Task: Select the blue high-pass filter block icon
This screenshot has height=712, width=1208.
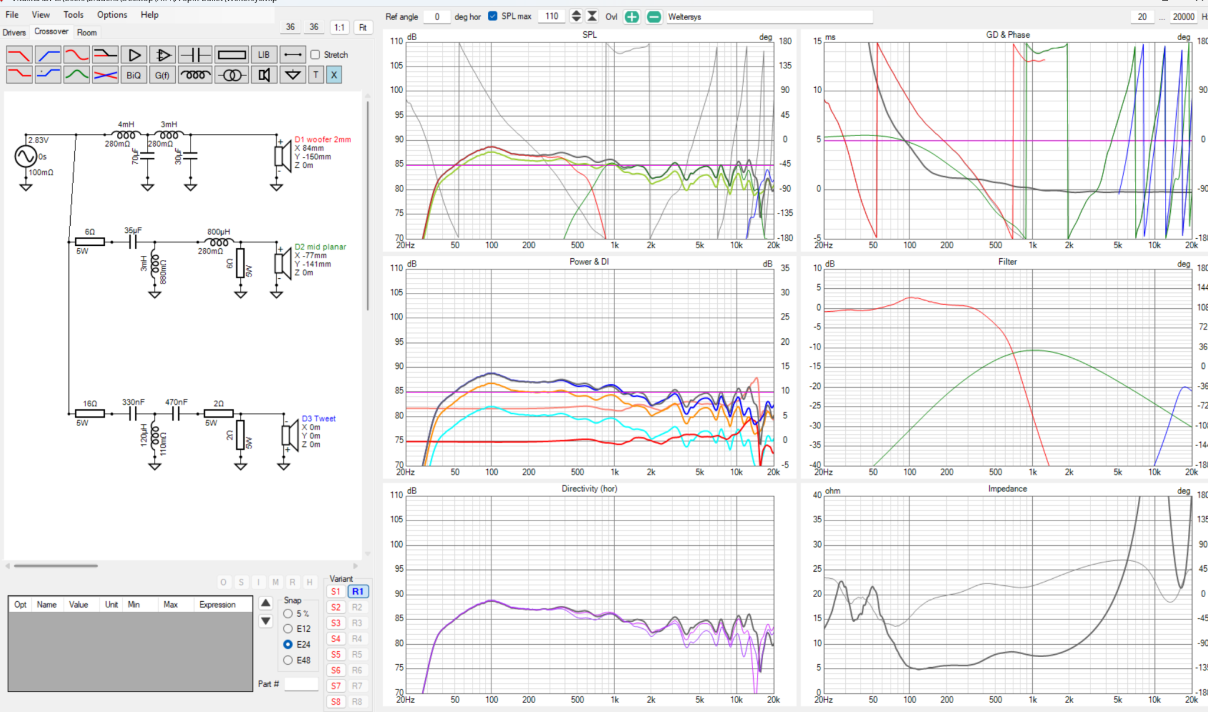Action: click(48, 55)
